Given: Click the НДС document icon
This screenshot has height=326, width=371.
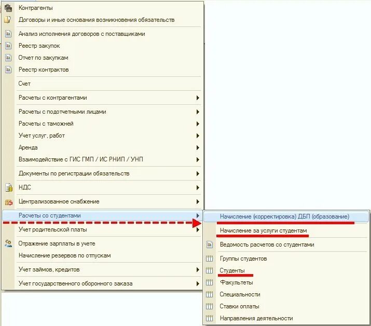Looking at the screenshot, I should (9, 187).
